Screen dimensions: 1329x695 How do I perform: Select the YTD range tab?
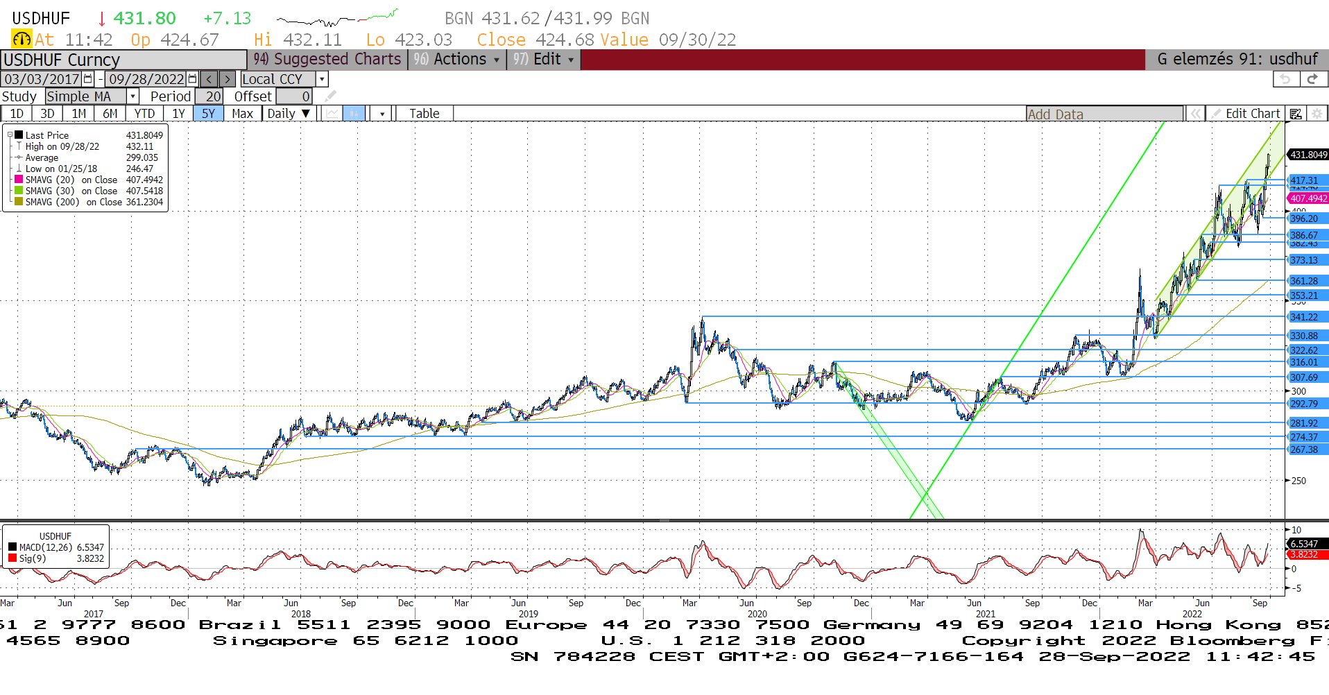click(x=144, y=114)
